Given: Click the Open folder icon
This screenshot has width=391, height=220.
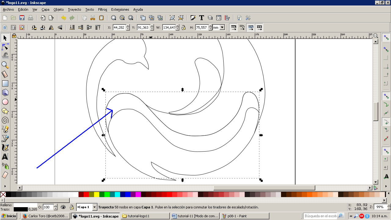Looking at the screenshot, I should [x=13, y=18].
